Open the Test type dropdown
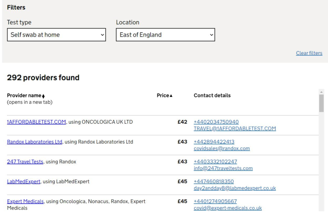 [56, 35]
